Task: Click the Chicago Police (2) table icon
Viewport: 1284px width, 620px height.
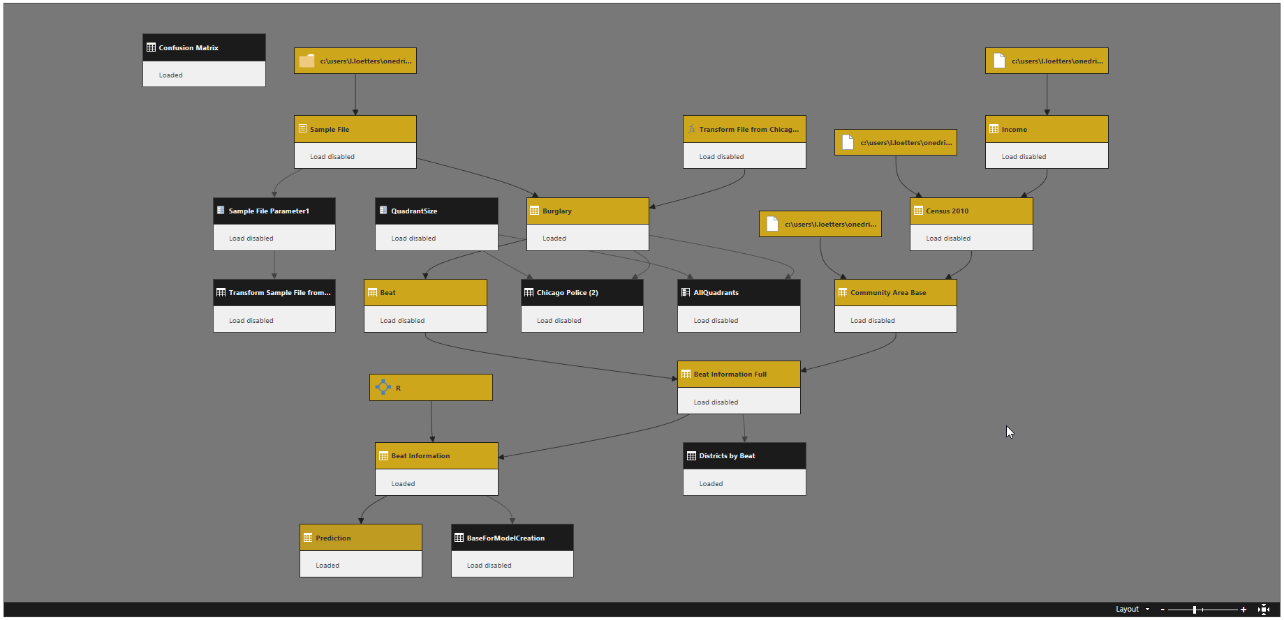Action: pyautogui.click(x=529, y=292)
